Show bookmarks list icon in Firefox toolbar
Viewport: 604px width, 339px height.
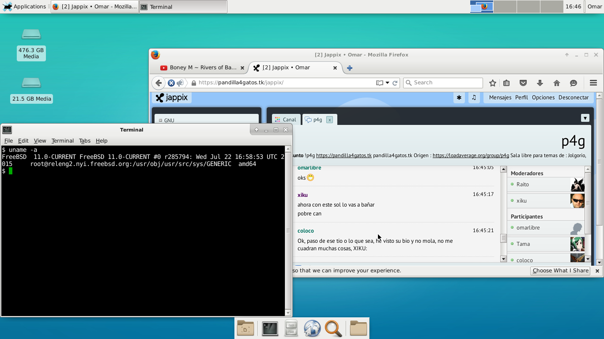click(506, 83)
